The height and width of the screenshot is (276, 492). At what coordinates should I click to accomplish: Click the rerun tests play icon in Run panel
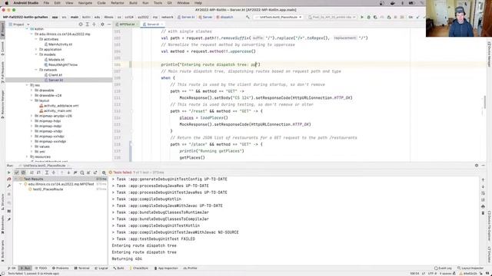(x=8, y=172)
